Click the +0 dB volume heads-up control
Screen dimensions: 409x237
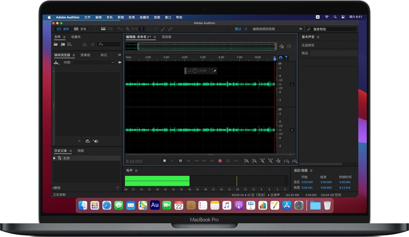click(201, 70)
